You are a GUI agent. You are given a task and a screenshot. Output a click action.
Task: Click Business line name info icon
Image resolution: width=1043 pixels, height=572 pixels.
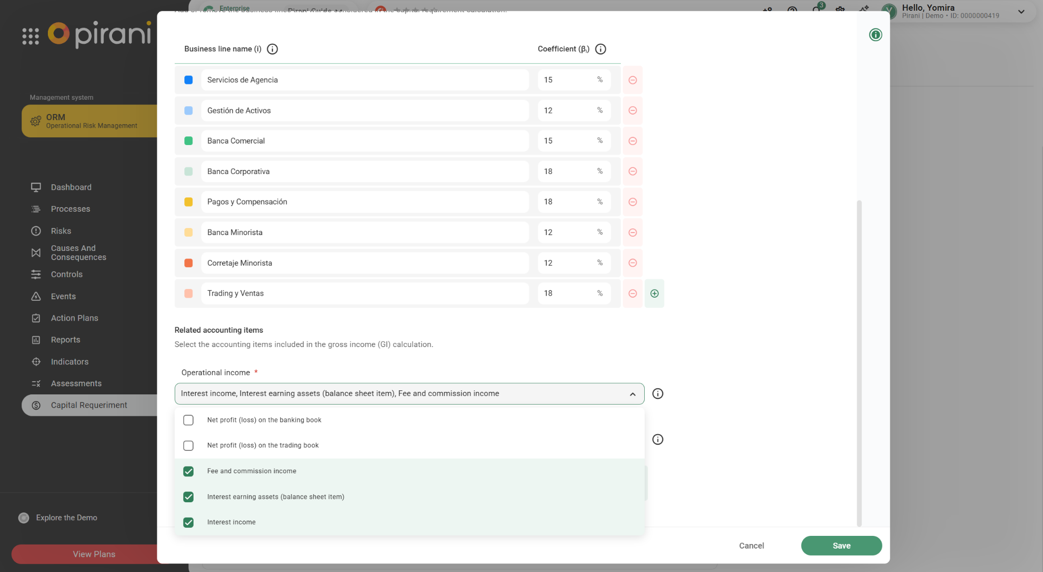[272, 49]
